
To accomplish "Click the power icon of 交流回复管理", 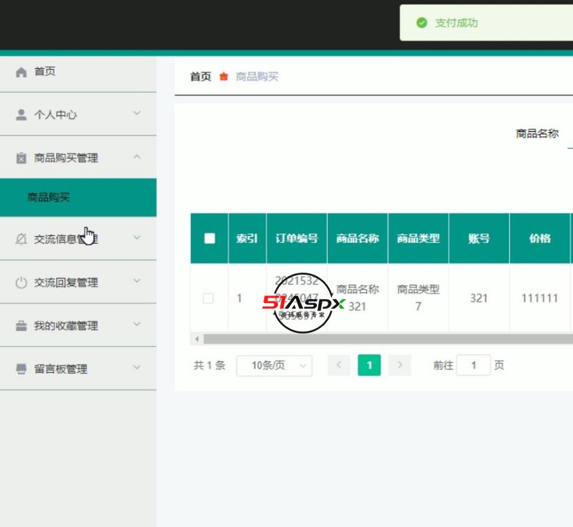I will (x=21, y=282).
